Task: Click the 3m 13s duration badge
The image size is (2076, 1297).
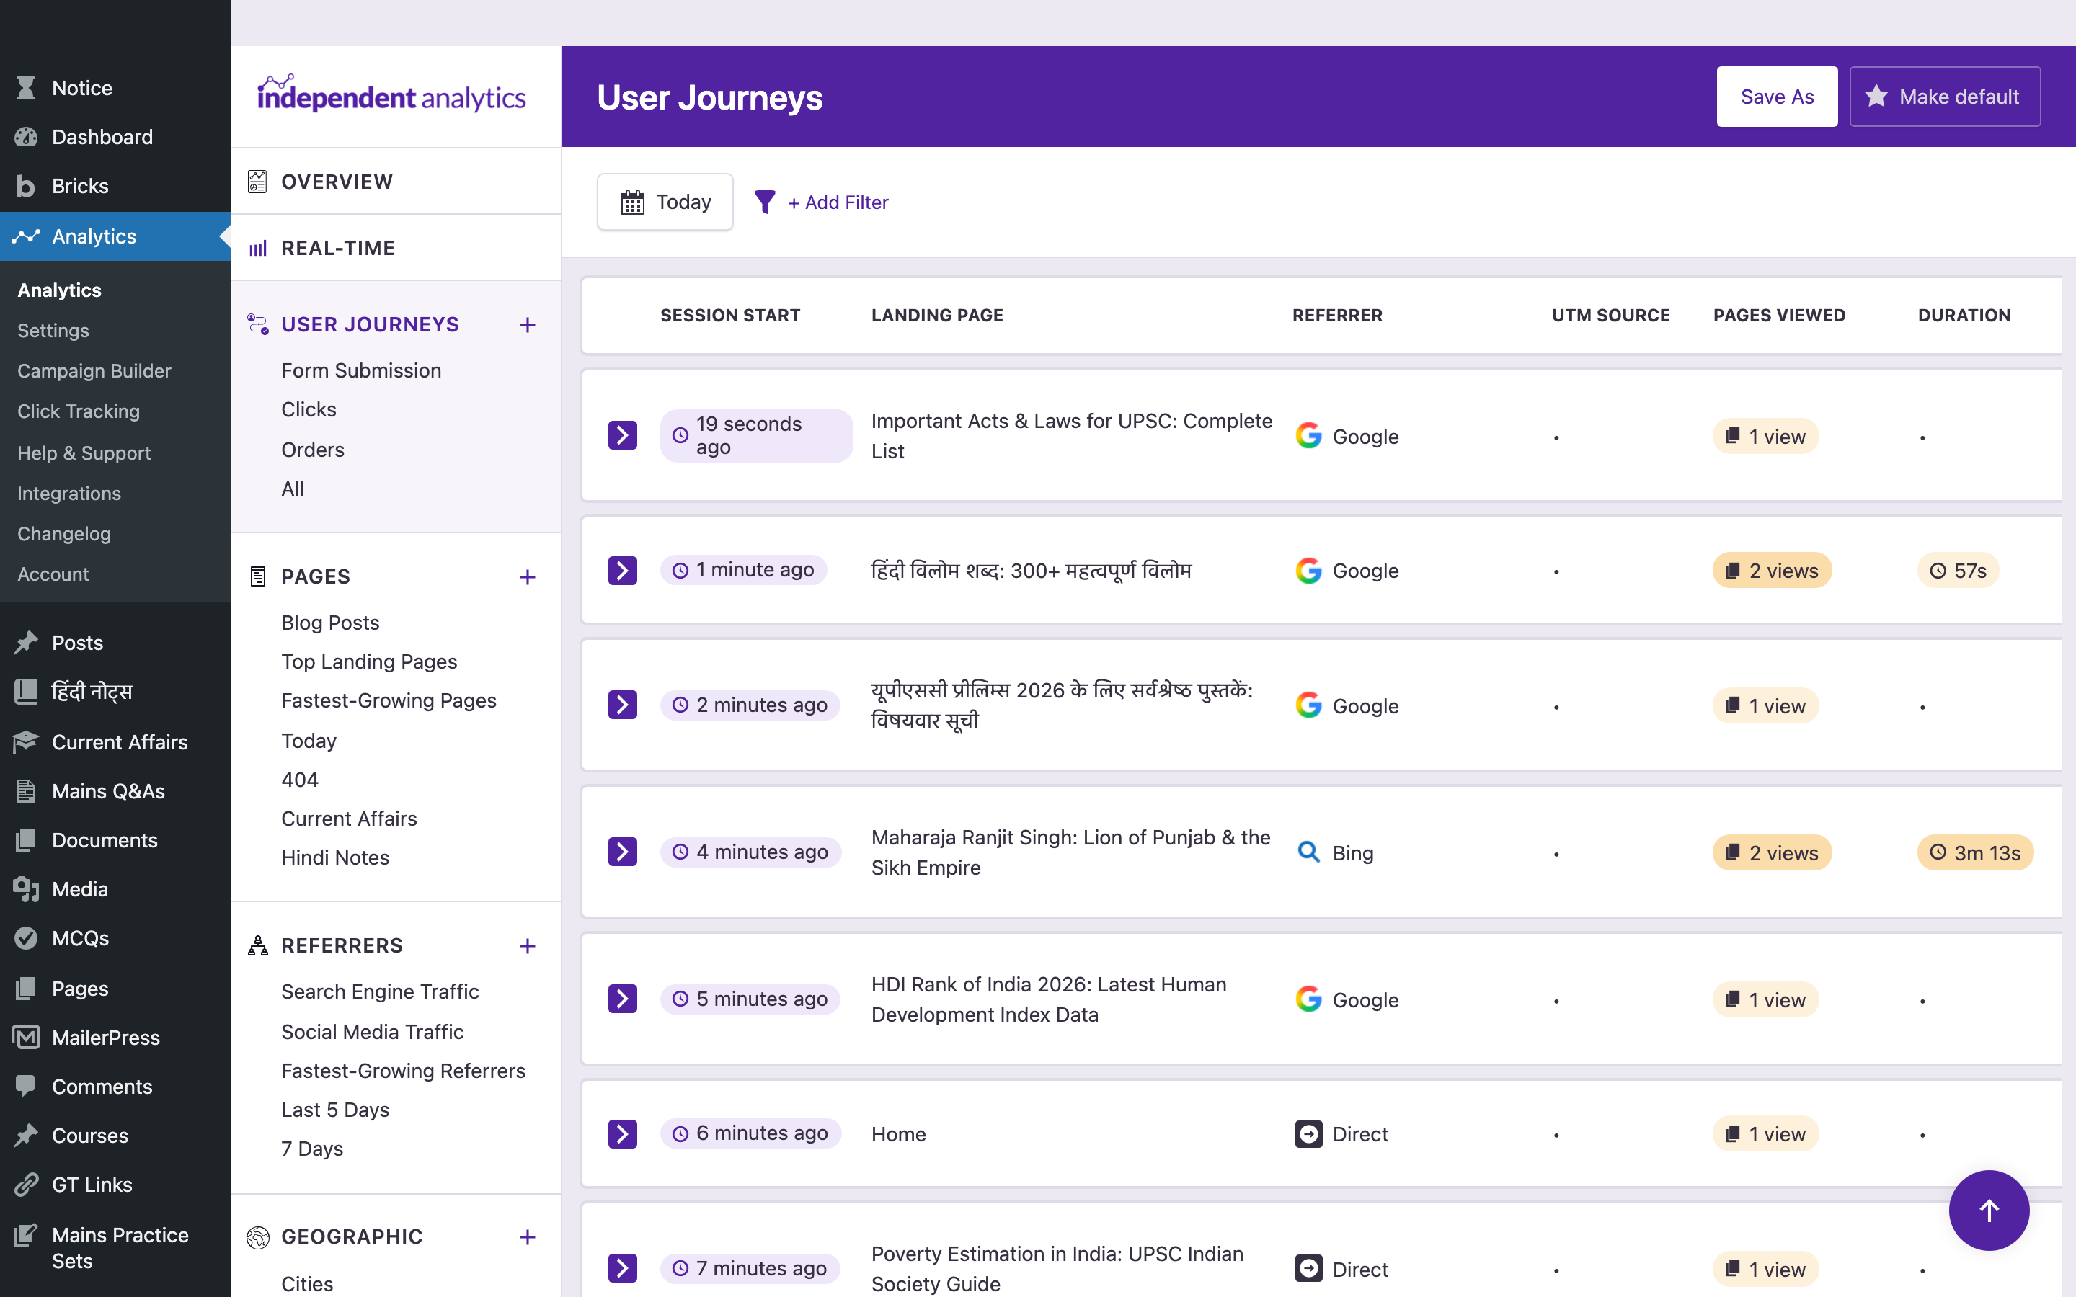Action: pos(1975,852)
